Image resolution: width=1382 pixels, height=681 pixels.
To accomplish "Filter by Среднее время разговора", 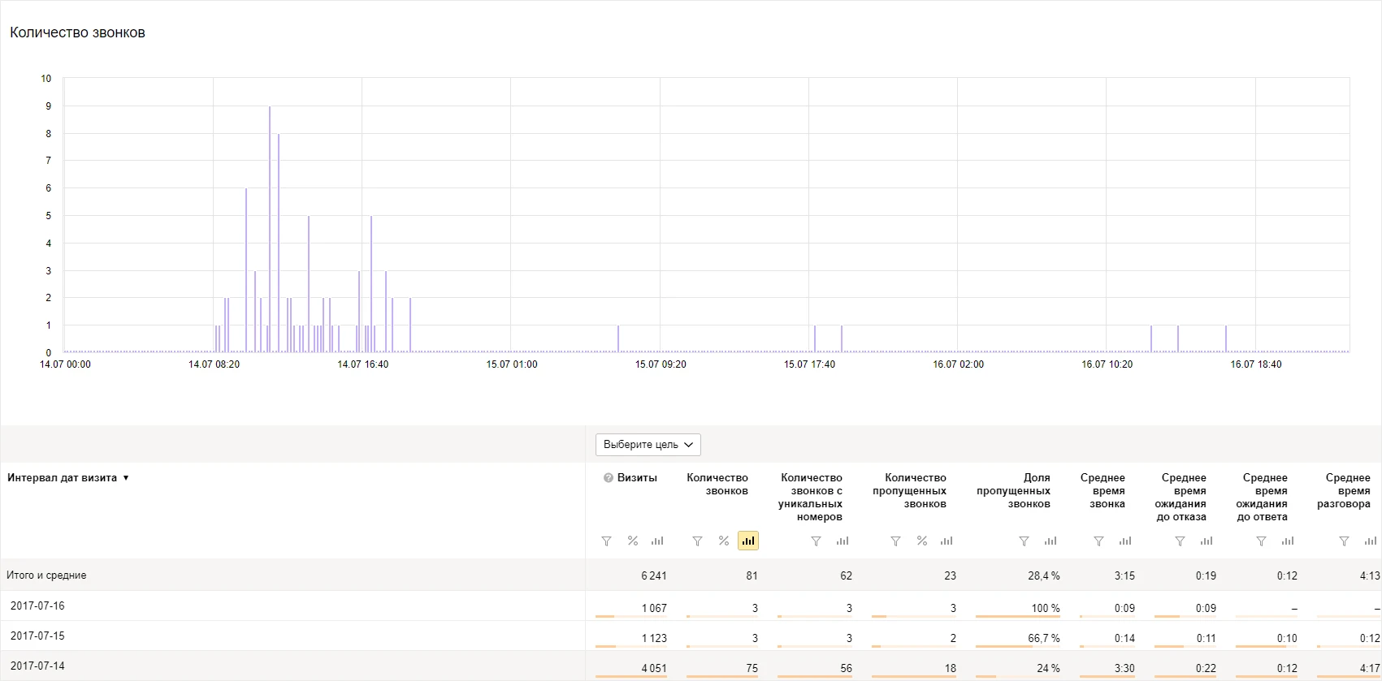I will click(1344, 541).
